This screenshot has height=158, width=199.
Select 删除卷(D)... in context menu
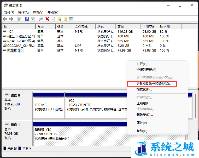pos(157,115)
